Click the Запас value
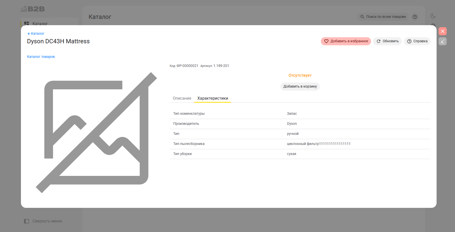The height and width of the screenshot is (232, 455). (292, 114)
